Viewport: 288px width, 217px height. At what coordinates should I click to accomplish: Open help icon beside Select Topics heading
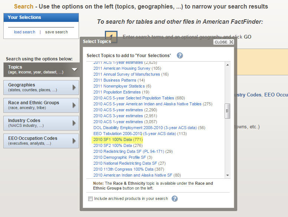pyautogui.click(x=180, y=56)
